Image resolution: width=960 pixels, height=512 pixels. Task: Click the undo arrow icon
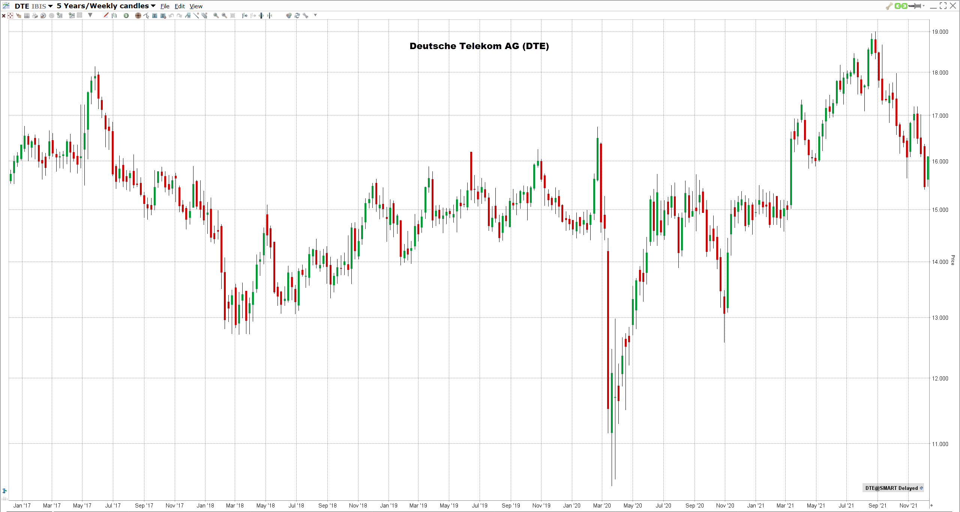tap(171, 16)
